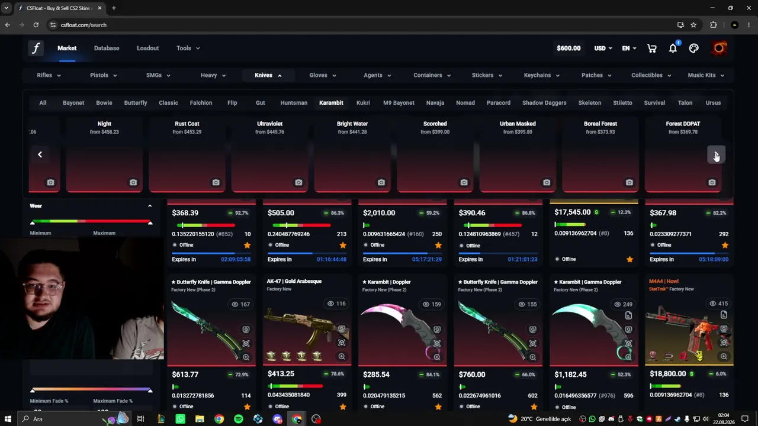Screen dimensions: 758x426
Task: Open the Rust Coat skin card
Action: click(187, 154)
